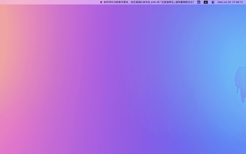Open the Control Center toggles icon
The image size is (246, 154).
[x=213, y=2]
